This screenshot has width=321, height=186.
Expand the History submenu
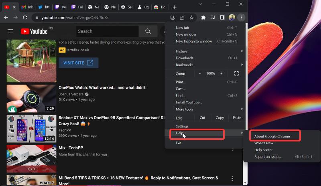209,51
